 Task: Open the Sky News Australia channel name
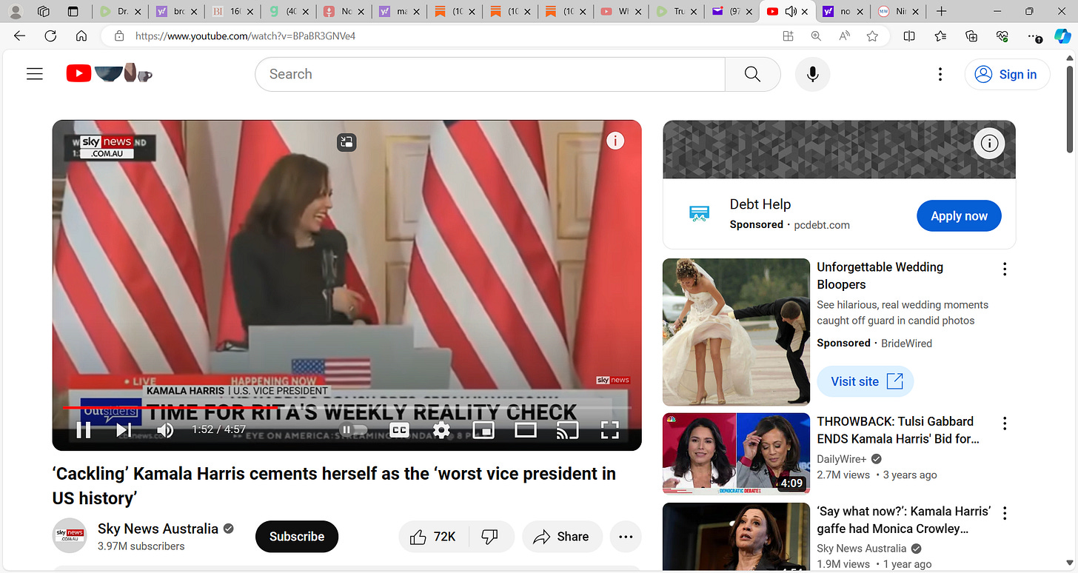pos(158,529)
